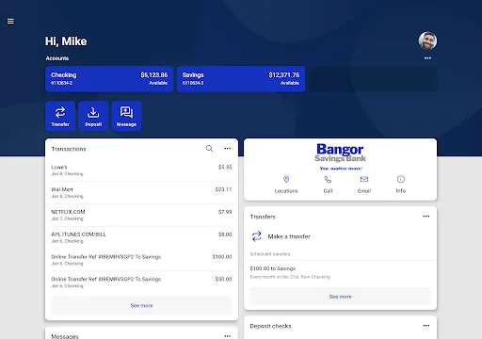
Task: Click the Transactions card title
Action: tap(69, 149)
